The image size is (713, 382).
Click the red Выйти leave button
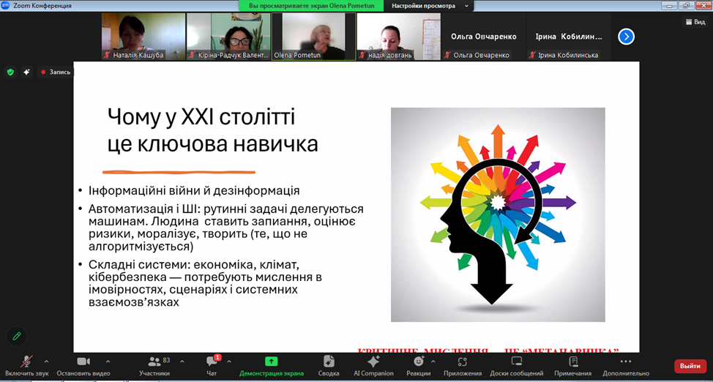690,366
